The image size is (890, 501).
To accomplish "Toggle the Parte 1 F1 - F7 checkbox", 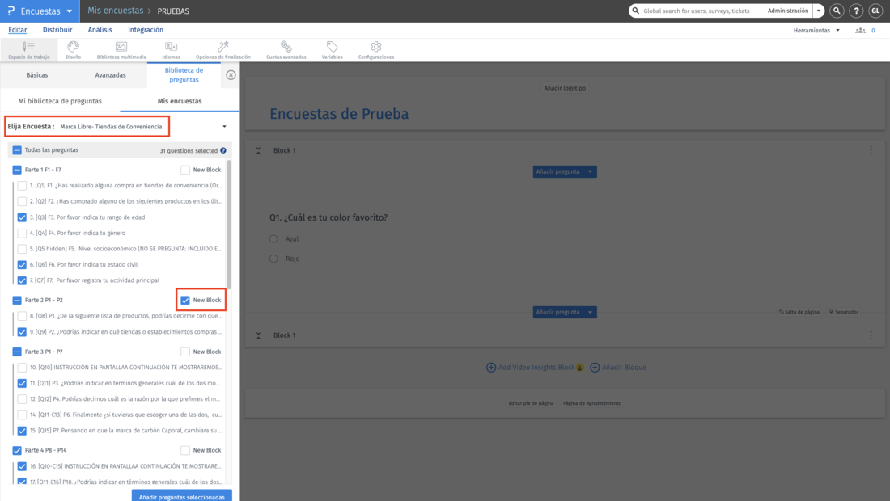I will (17, 170).
